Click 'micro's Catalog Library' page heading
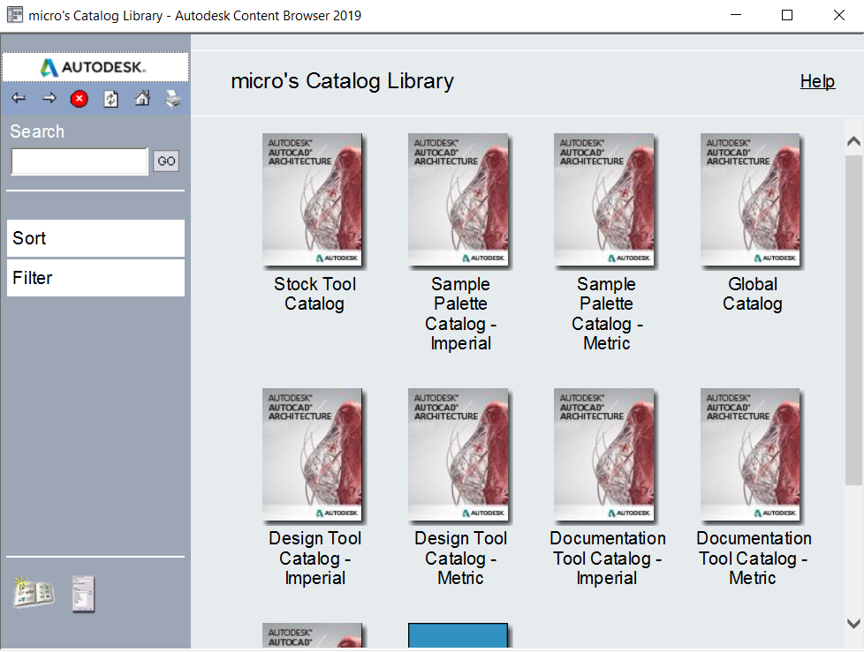 (342, 81)
